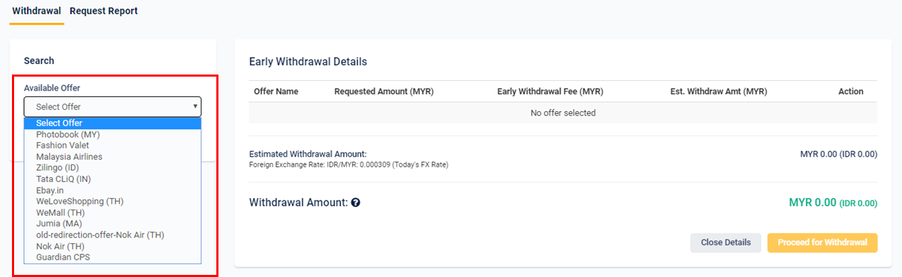The height and width of the screenshot is (277, 902).
Task: Click the Close Details button
Action: pyautogui.click(x=726, y=243)
